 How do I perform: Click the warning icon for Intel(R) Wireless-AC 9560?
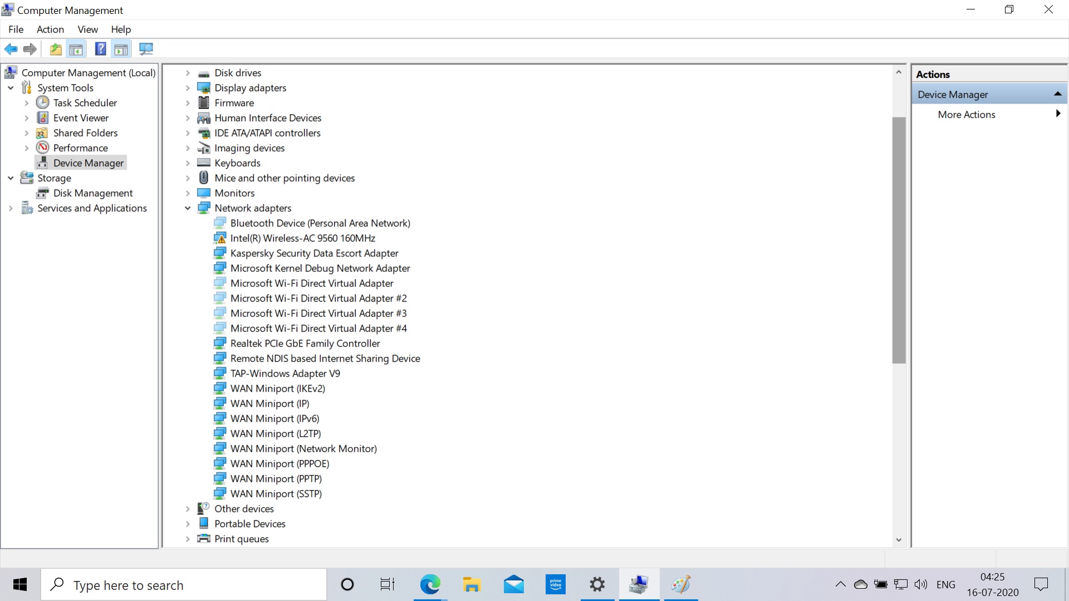pyautogui.click(x=220, y=238)
